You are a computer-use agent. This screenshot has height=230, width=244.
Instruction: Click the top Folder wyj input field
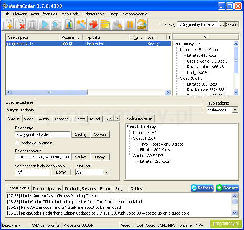click(x=197, y=24)
